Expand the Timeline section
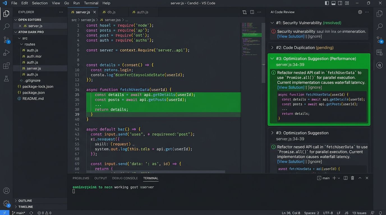 point(40,207)
